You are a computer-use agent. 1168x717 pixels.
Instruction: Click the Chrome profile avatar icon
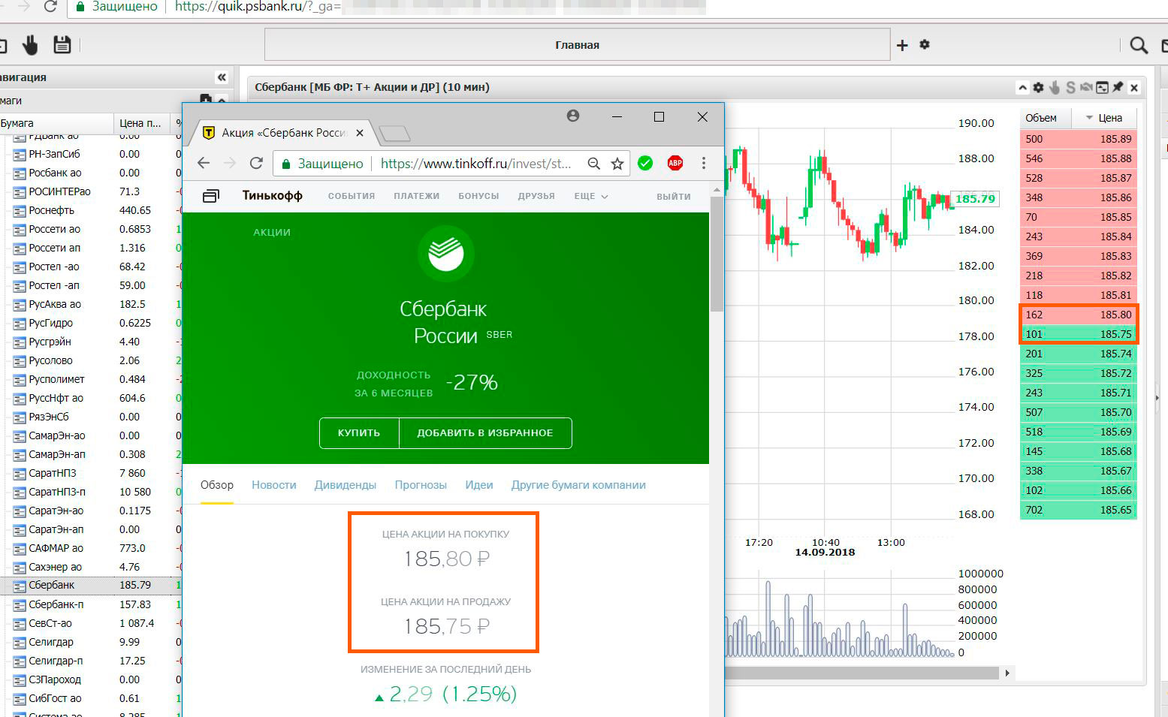pyautogui.click(x=573, y=116)
